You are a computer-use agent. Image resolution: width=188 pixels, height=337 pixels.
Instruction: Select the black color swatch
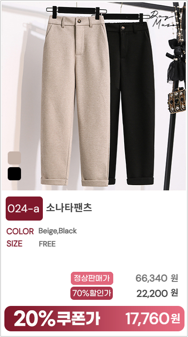pyautogui.click(x=14, y=174)
